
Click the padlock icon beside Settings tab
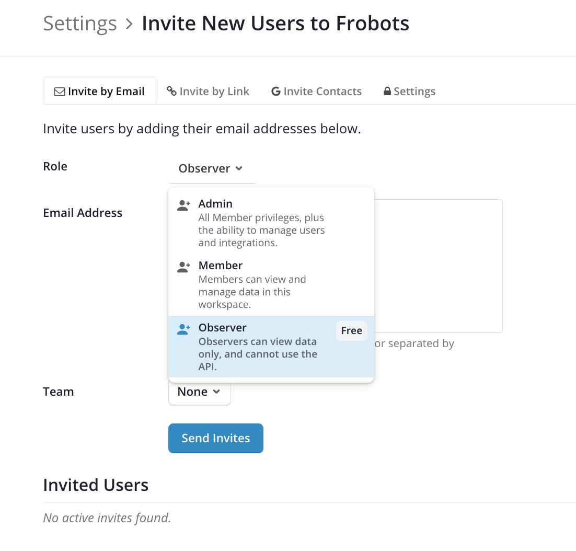pos(387,91)
